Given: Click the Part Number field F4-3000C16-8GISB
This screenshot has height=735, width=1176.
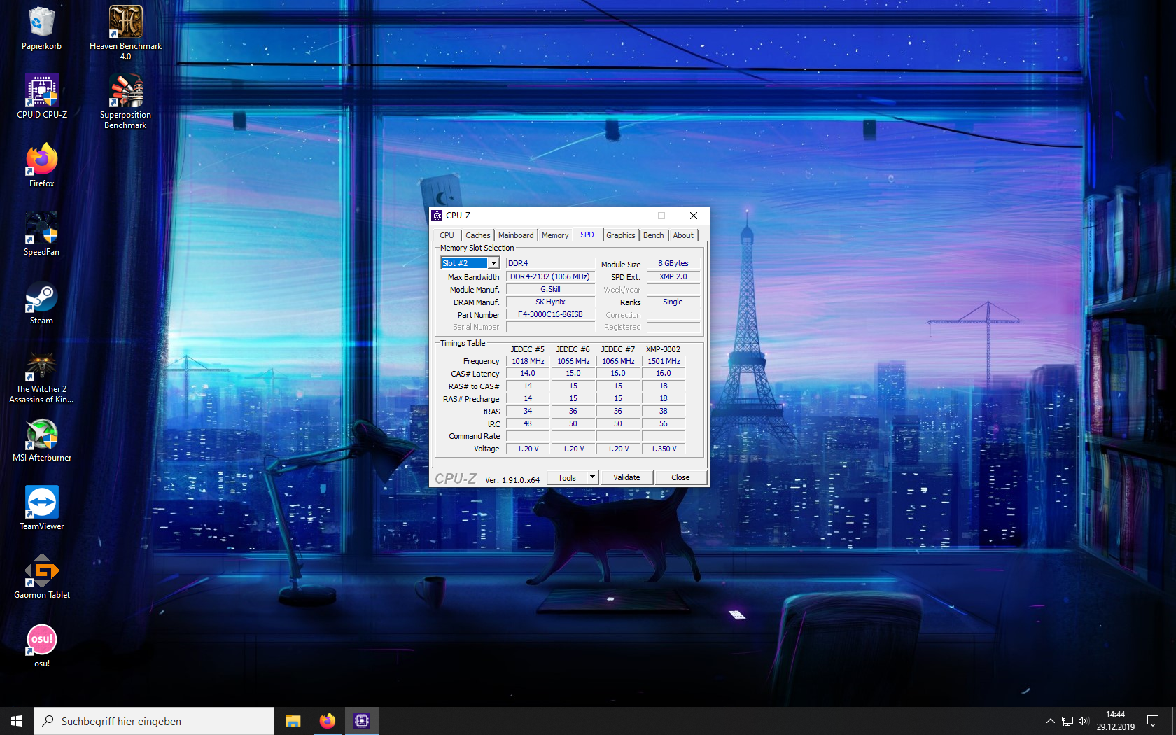Looking at the screenshot, I should (x=550, y=315).
